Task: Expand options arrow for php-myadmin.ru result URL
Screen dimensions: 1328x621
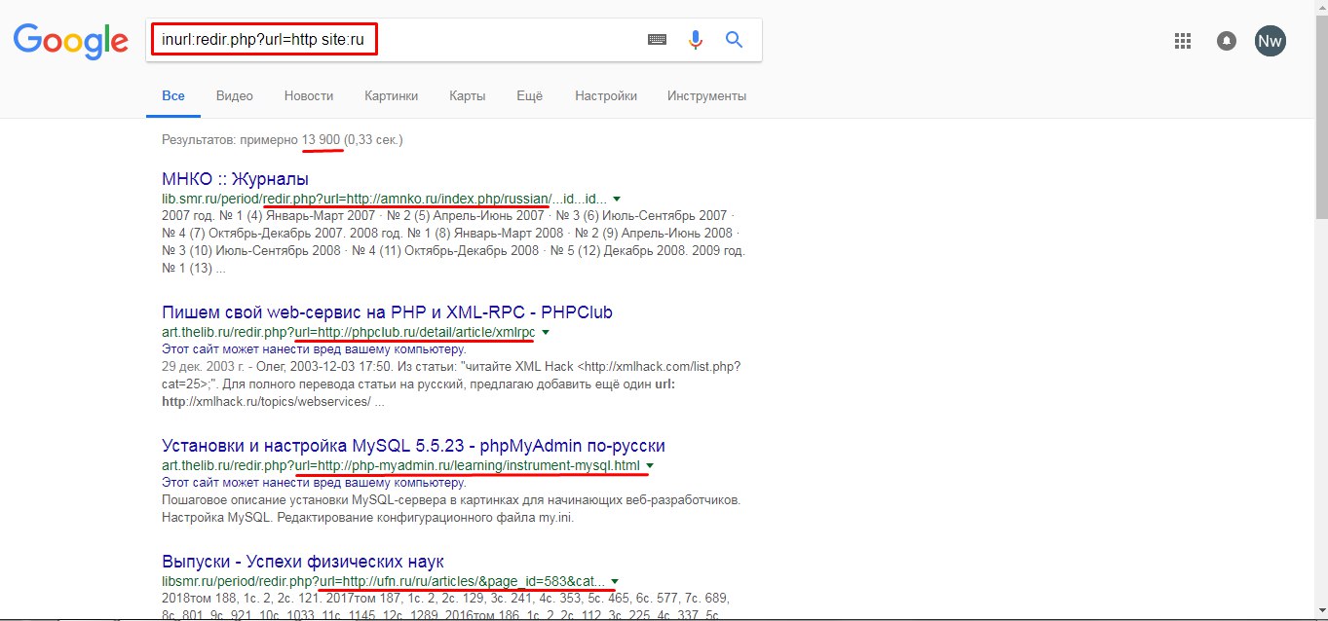Action: coord(650,466)
